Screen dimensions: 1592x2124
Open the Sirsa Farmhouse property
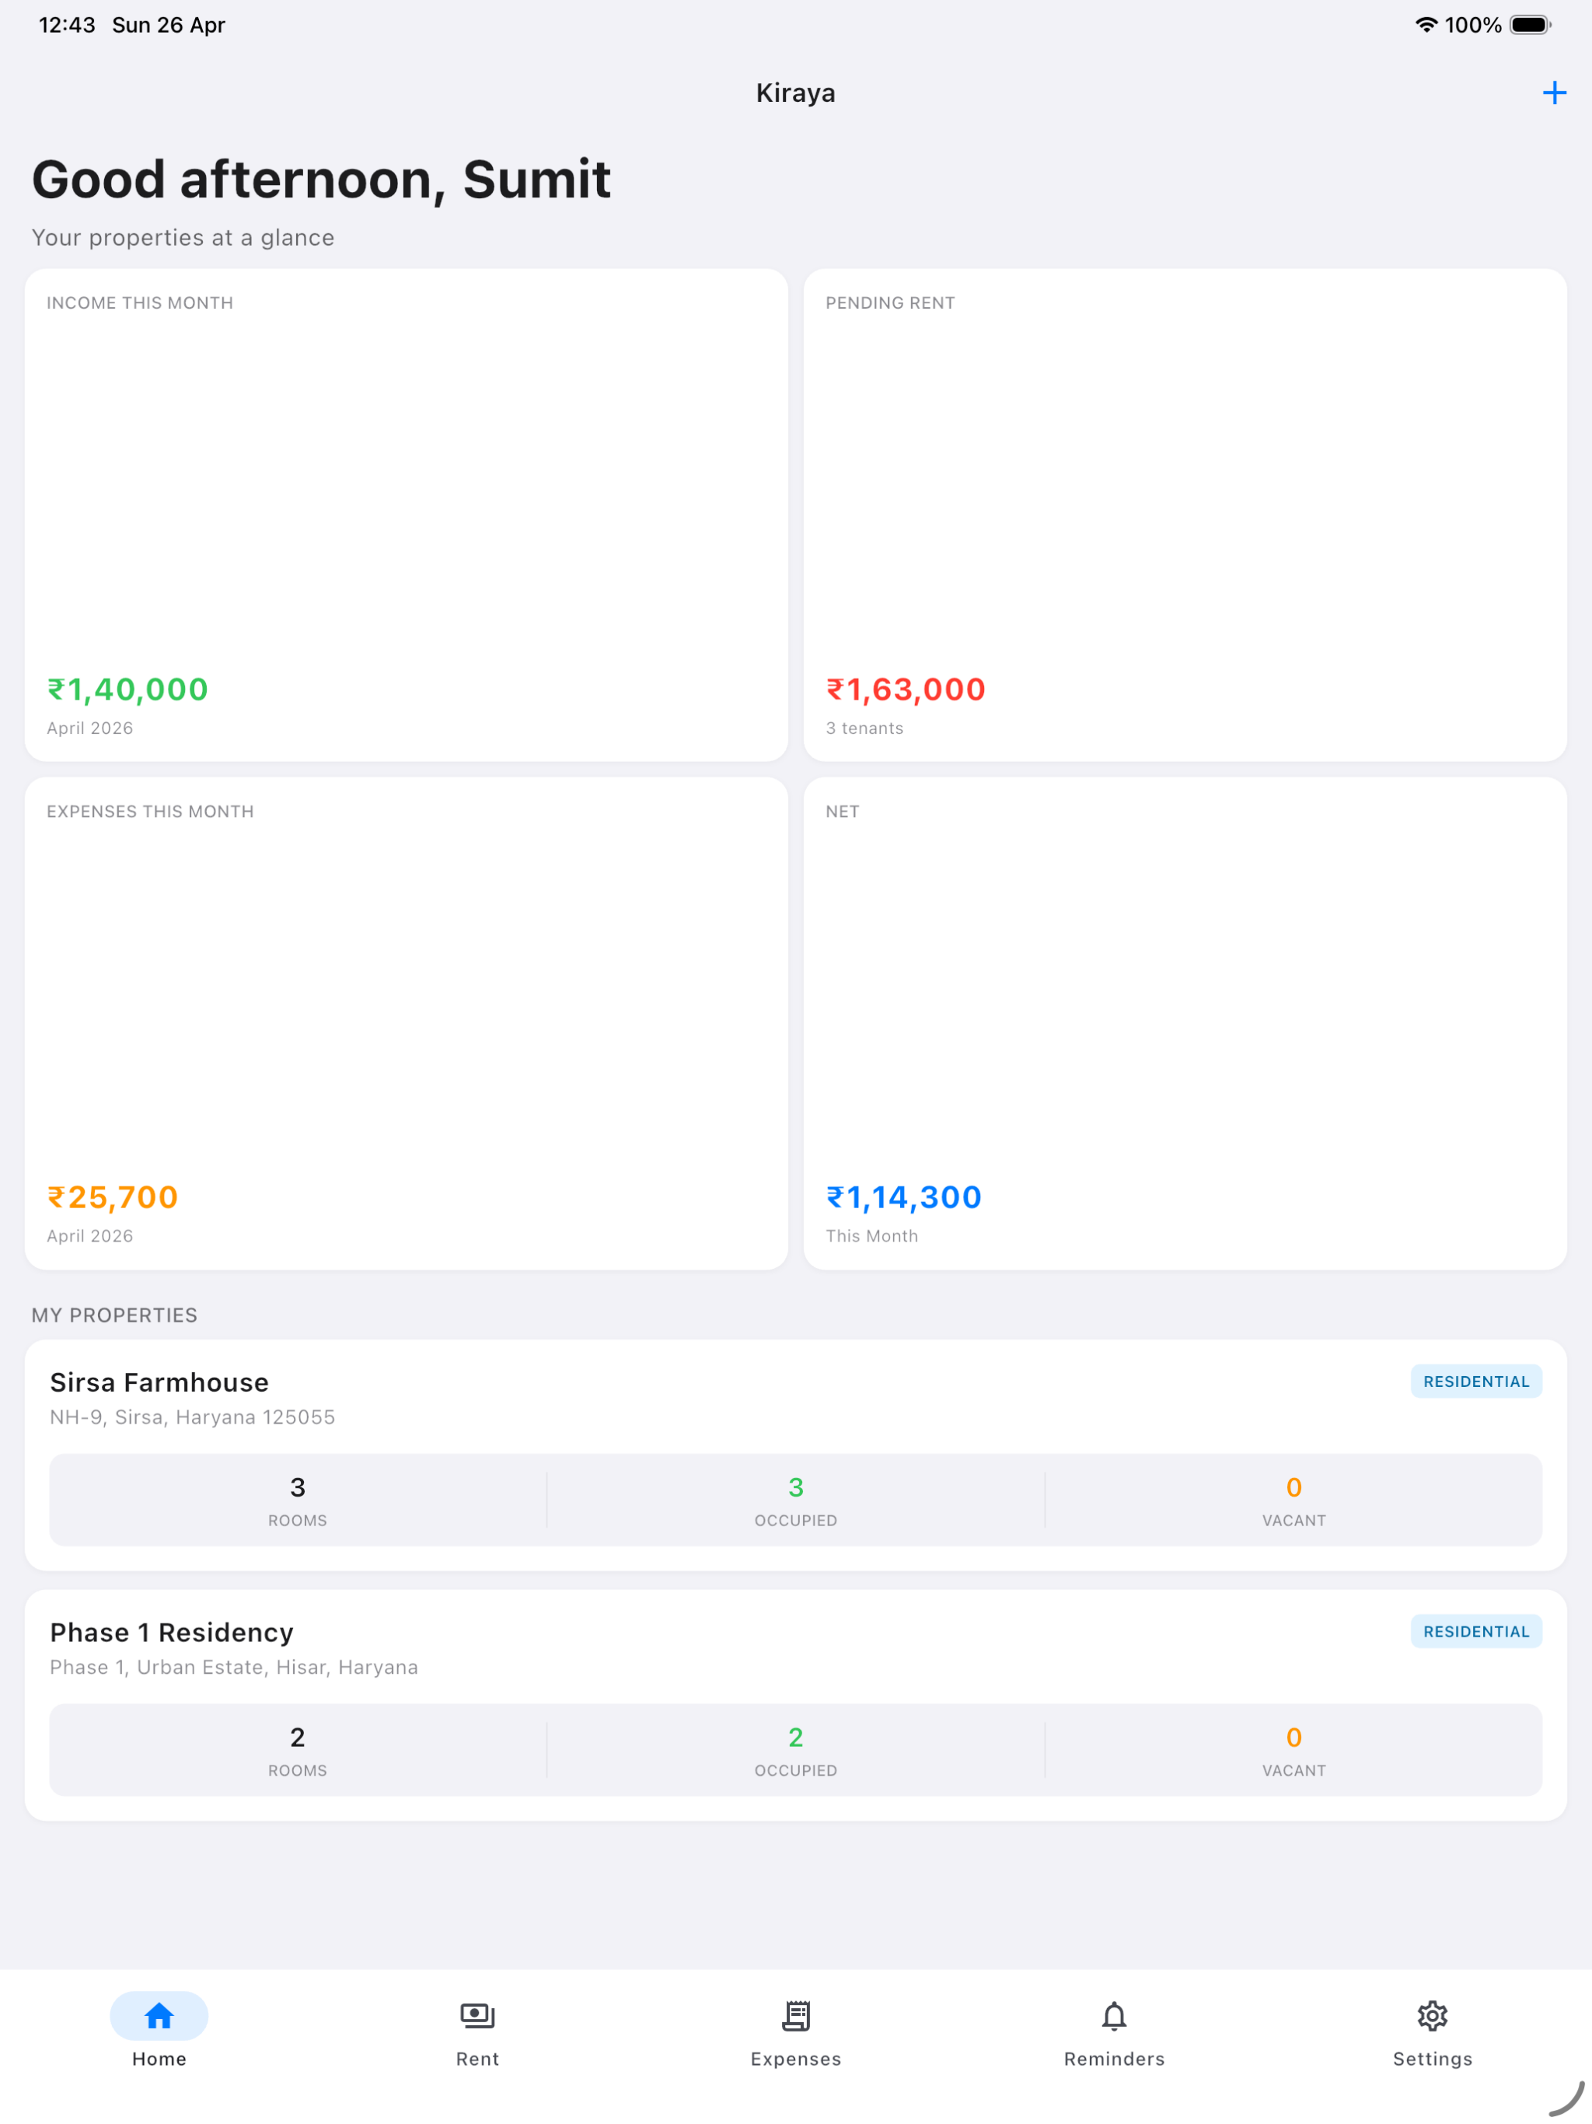click(796, 1455)
